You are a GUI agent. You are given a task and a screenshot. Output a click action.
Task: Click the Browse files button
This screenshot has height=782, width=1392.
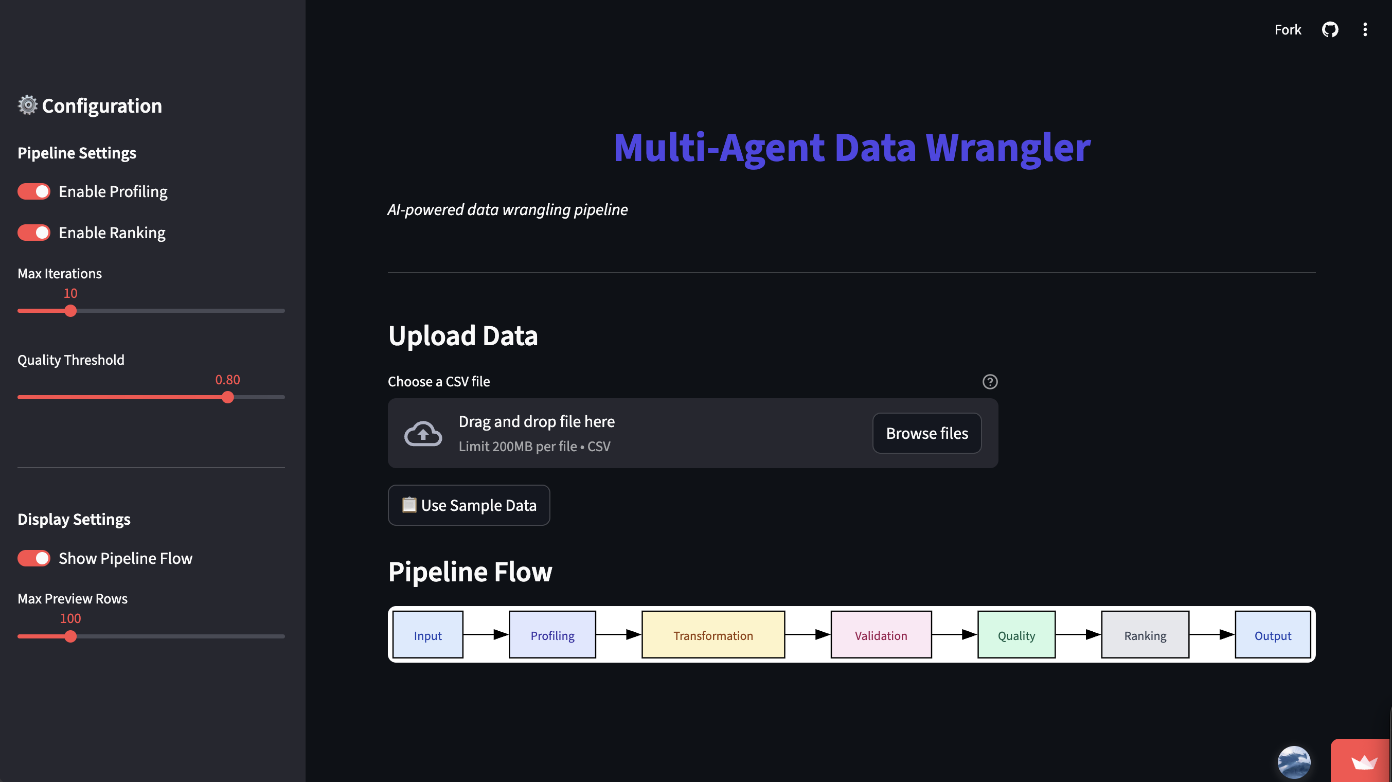pyautogui.click(x=926, y=433)
